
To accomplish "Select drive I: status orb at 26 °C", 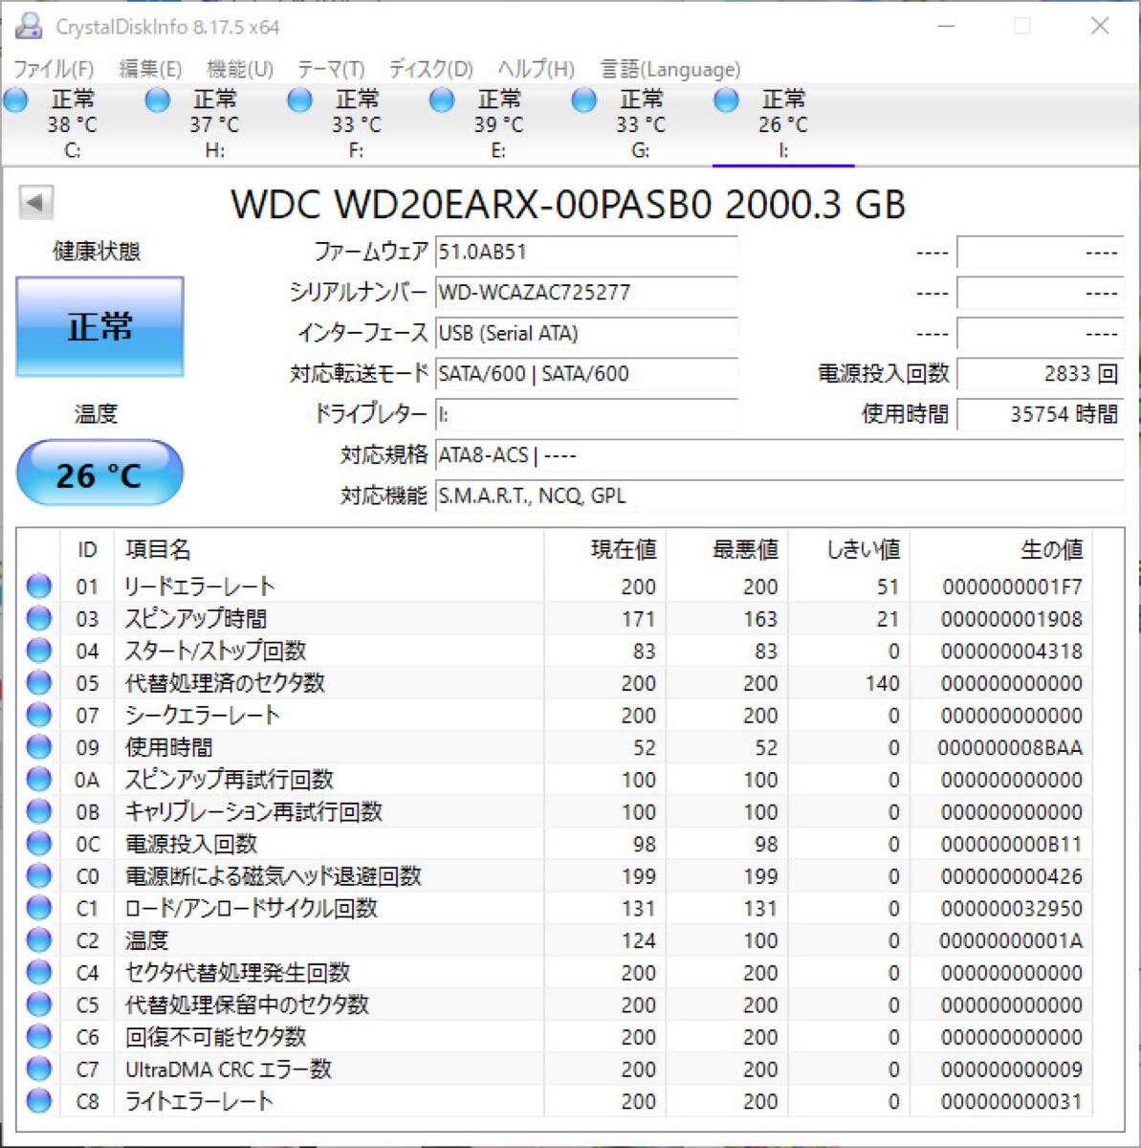I will (x=726, y=99).
